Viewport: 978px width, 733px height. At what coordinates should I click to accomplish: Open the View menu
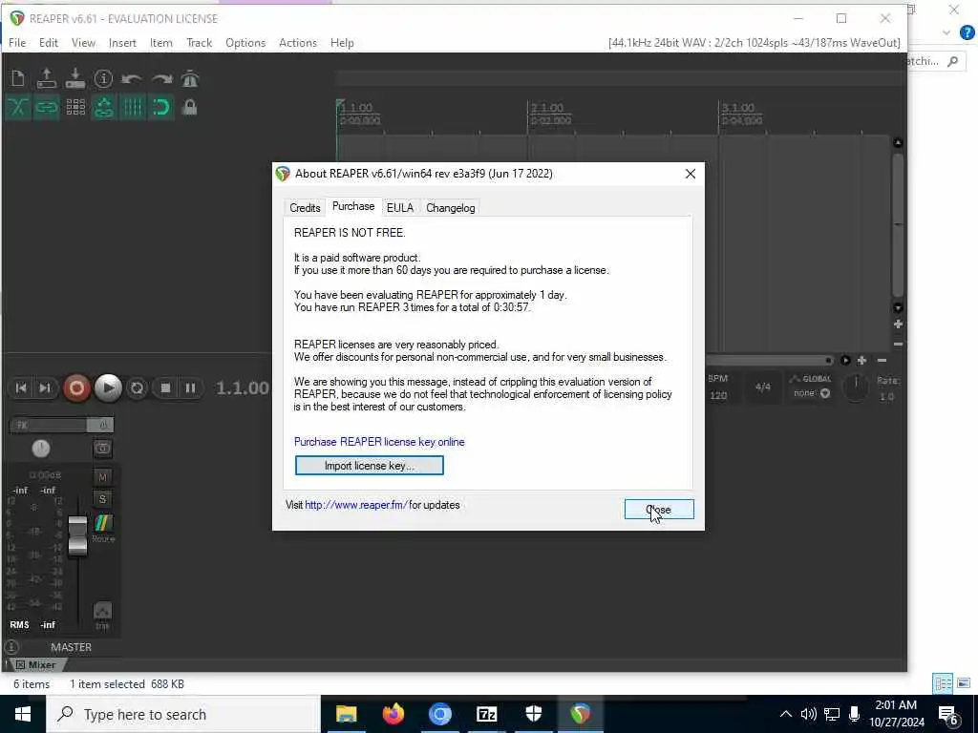(x=83, y=43)
